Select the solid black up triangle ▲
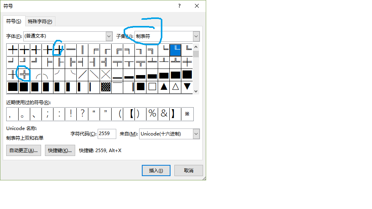The width and height of the screenshot is (372, 209). [x=164, y=87]
